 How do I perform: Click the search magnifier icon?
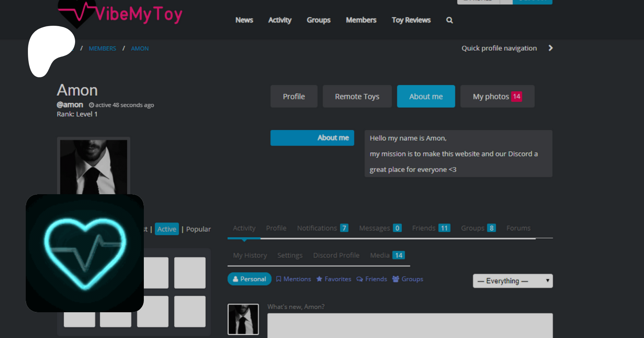pos(449,20)
